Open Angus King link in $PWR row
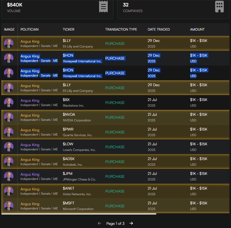This screenshot has height=228, width=231. coord(30,130)
